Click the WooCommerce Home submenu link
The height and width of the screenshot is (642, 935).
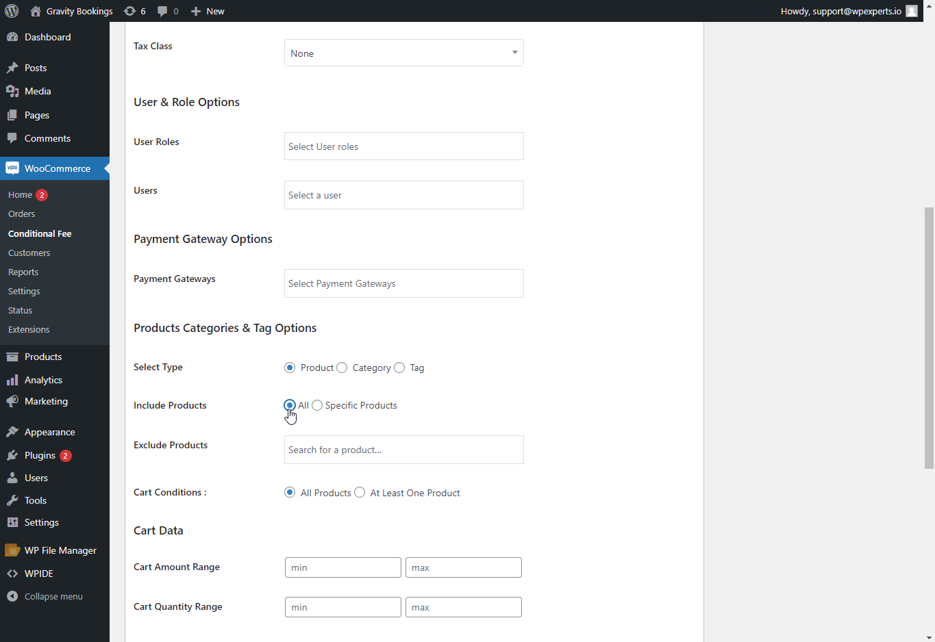[x=20, y=195]
